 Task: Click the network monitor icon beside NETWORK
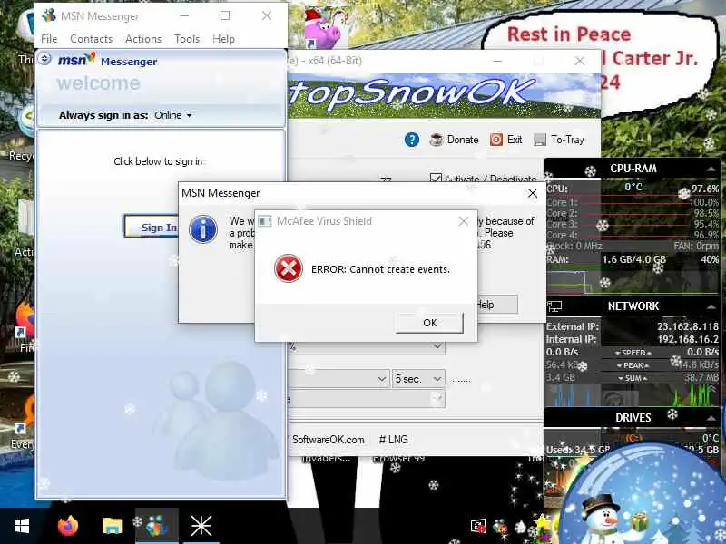[x=554, y=306]
